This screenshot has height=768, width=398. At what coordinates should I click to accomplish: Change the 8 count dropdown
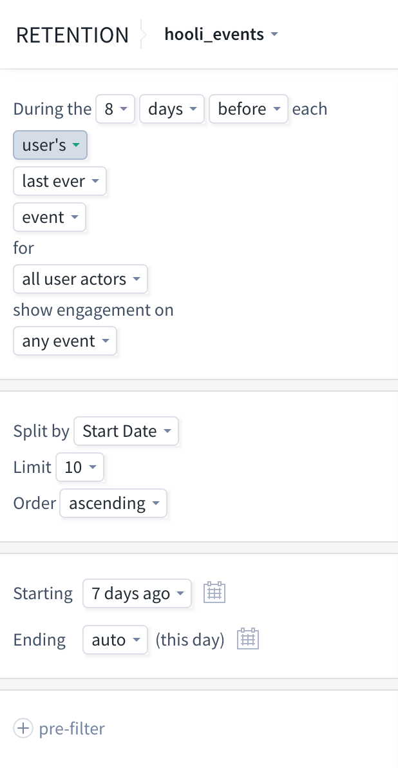click(x=115, y=109)
